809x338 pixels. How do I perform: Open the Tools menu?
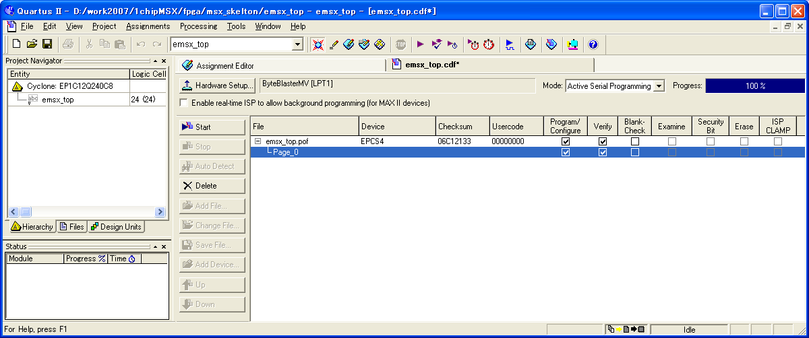point(236,26)
